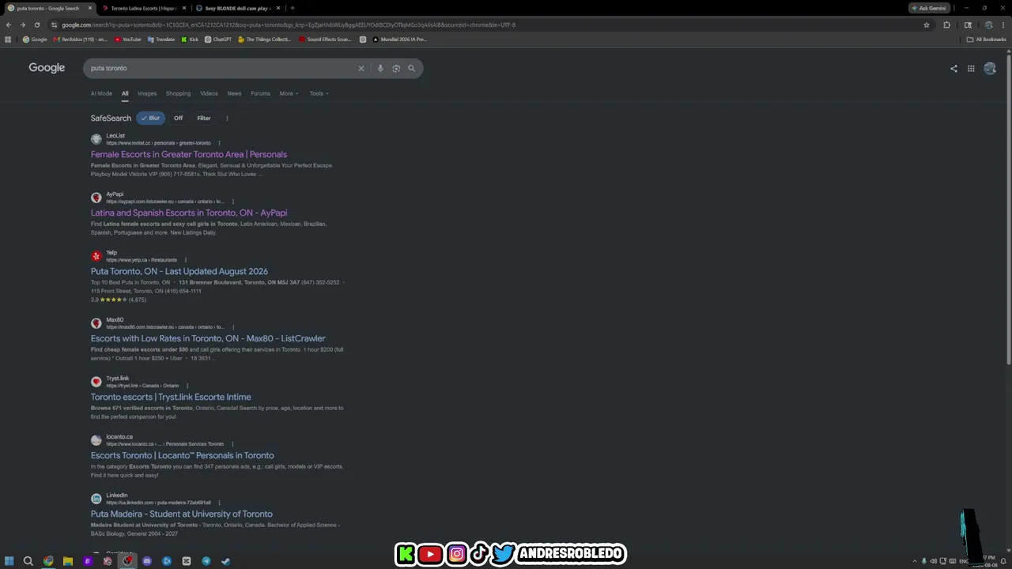Switch to the Forums results tab
Screen dimensions: 1012x569
[260, 93]
